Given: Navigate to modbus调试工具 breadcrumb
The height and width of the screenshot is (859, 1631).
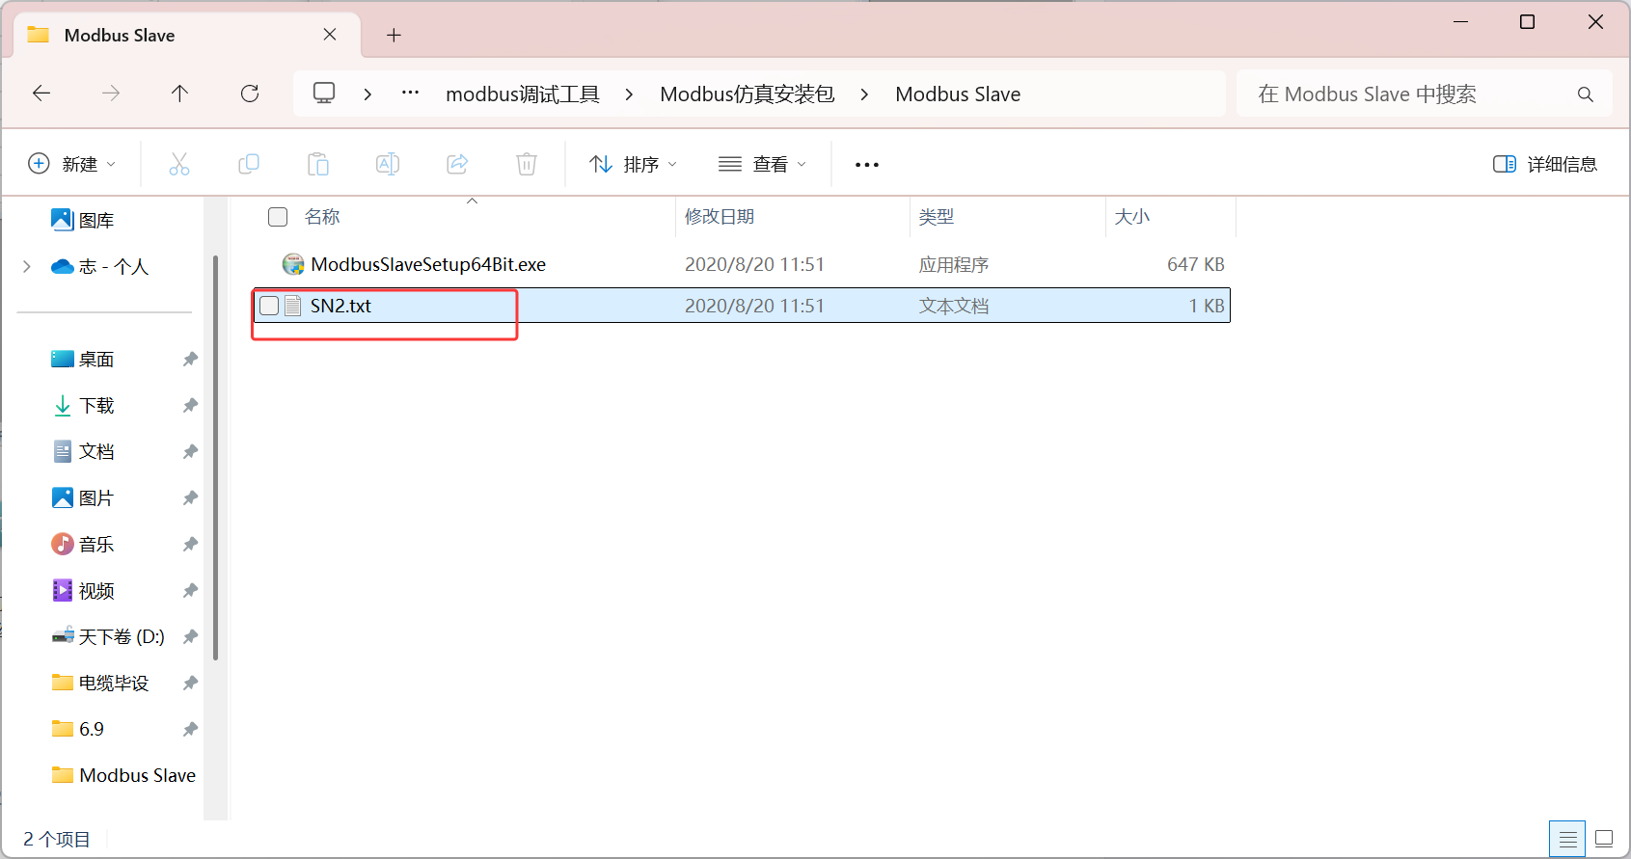Looking at the screenshot, I should pos(523,94).
